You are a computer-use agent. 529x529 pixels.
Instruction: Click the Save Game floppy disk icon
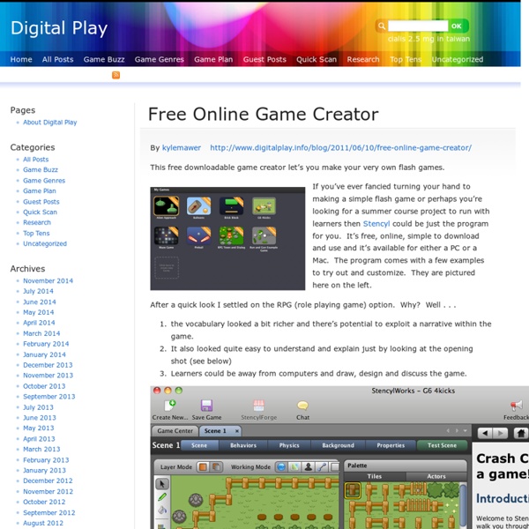tap(206, 405)
